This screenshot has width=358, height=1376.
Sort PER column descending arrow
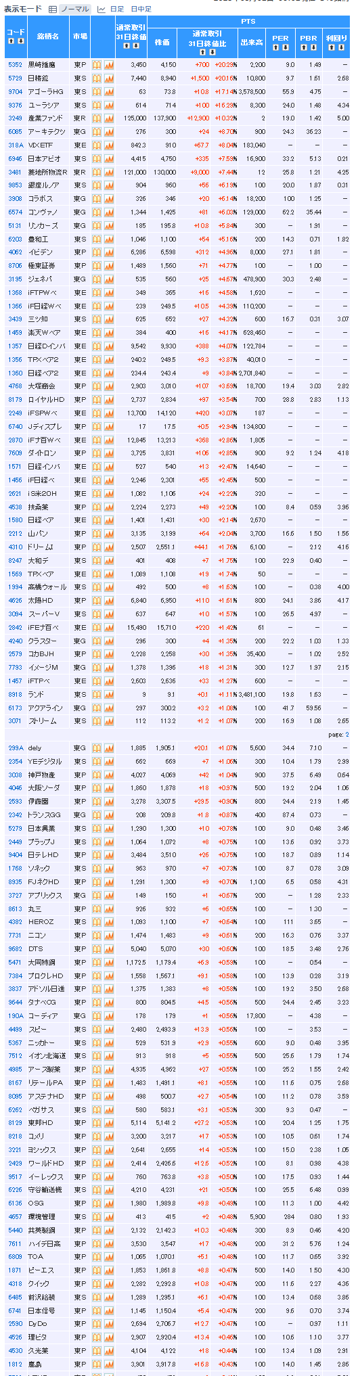pos(284,47)
